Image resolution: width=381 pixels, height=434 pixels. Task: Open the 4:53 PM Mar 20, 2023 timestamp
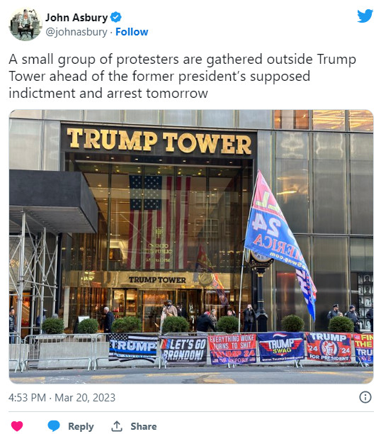(62, 398)
